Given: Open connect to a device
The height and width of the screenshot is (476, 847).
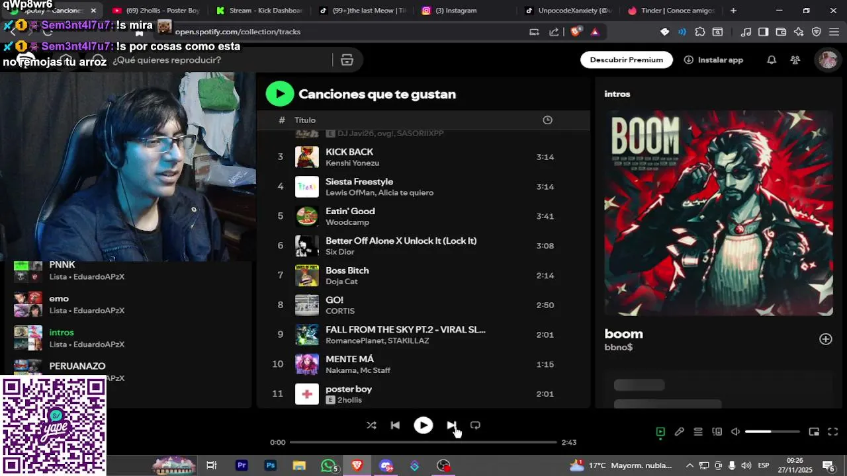Looking at the screenshot, I should 717,432.
